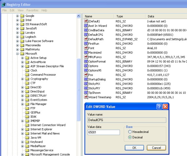The height and width of the screenshot is (156, 187).
Task: Click the Registry Editor title bar icon
Action: [x=3, y=4]
